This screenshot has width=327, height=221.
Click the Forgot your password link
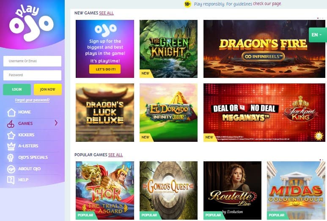(32, 100)
